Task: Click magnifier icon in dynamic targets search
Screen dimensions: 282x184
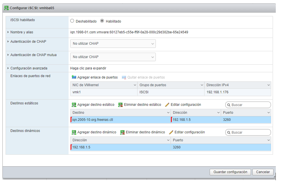Action: click(229, 133)
